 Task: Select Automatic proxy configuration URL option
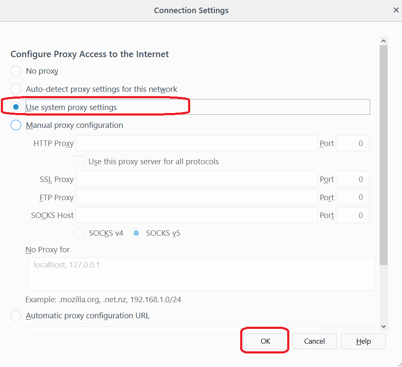16,316
